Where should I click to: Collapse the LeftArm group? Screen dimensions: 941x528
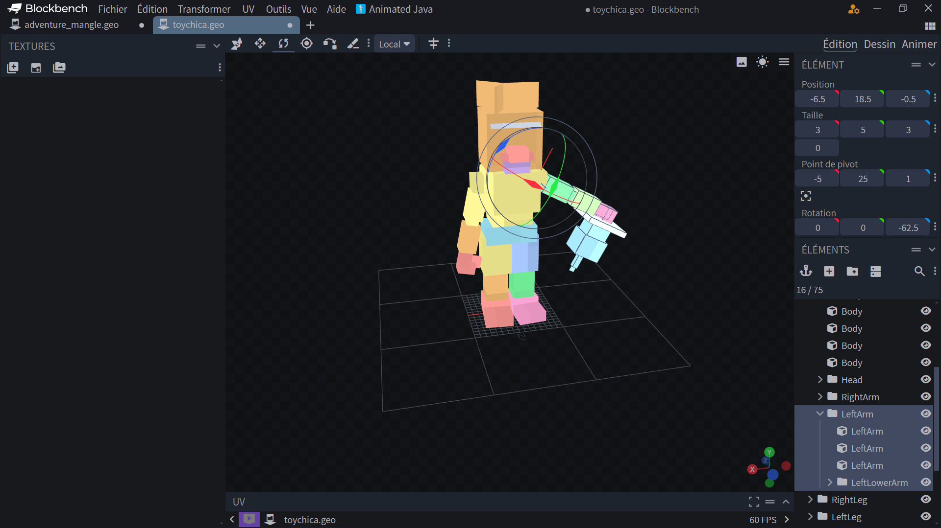[x=820, y=414]
